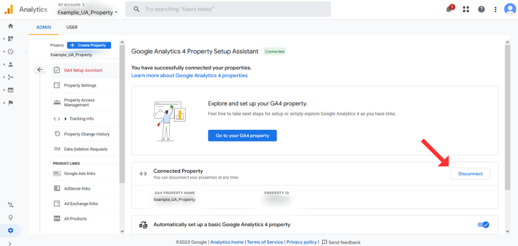Open the Realtime clock icon
Screen dimensions: 518x246
coord(10,51)
